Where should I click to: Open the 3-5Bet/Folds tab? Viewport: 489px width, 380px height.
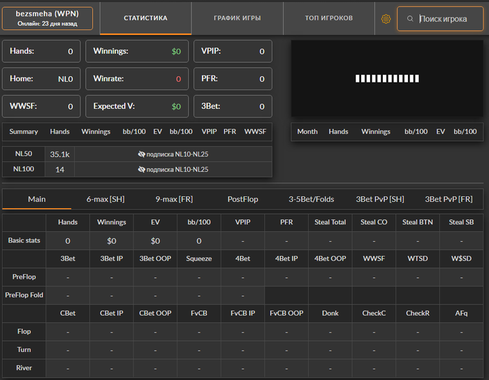pyautogui.click(x=312, y=199)
